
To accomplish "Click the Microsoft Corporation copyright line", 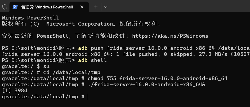I will (x=81, y=24).
